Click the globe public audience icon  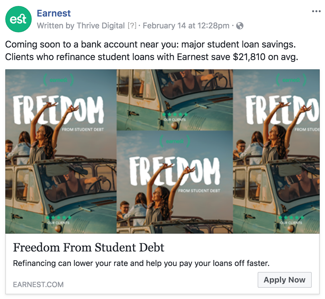[240, 26]
